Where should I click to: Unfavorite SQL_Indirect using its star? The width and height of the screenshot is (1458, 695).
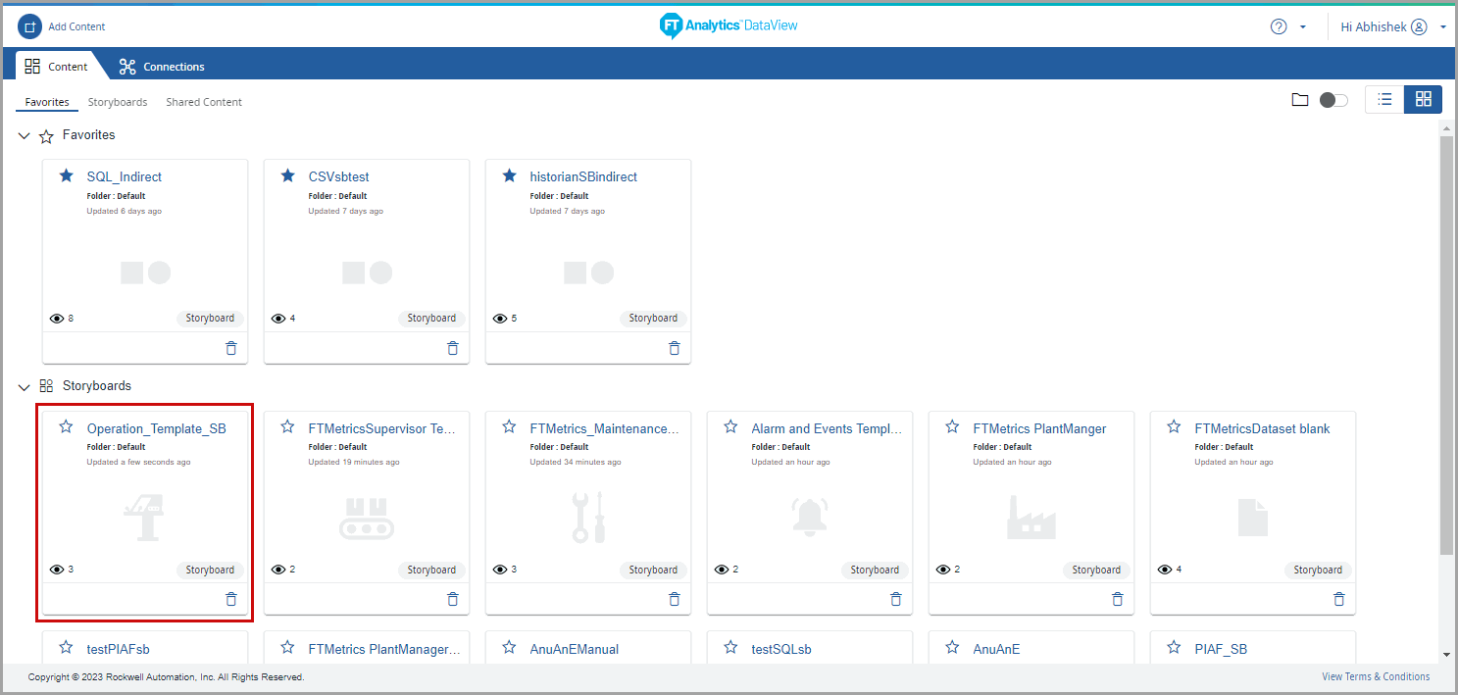click(66, 175)
